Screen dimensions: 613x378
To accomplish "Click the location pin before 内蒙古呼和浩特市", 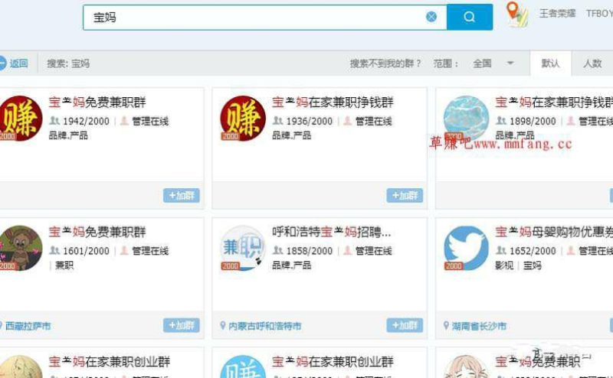I will (x=223, y=326).
